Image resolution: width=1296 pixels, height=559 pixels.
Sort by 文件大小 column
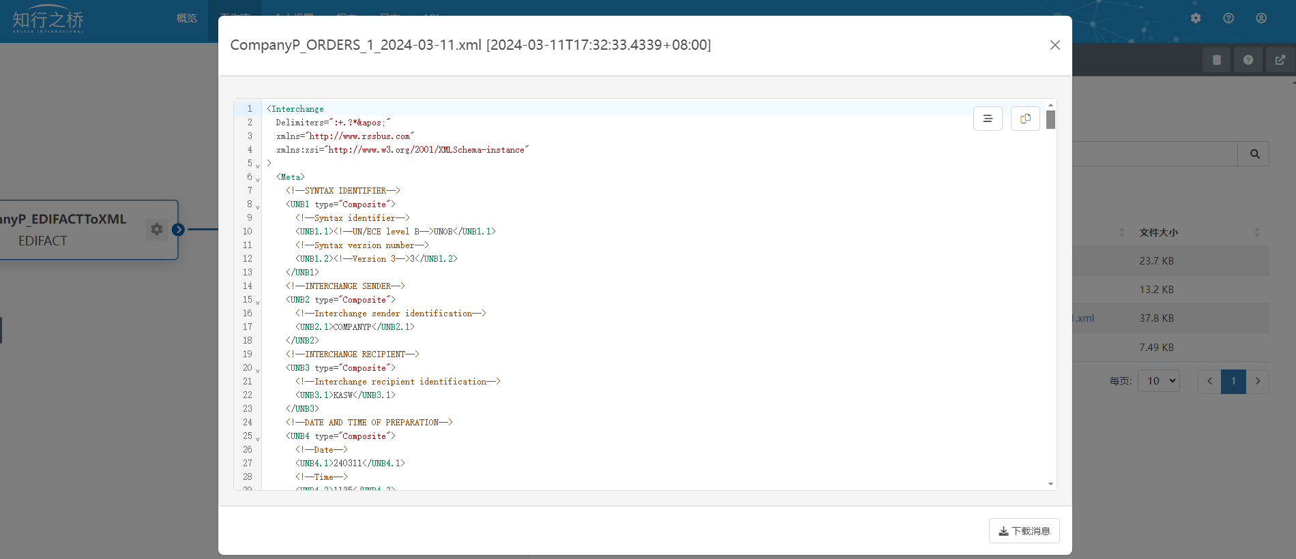pos(1158,232)
